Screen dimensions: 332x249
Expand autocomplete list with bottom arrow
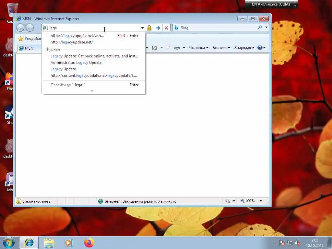click(x=92, y=91)
